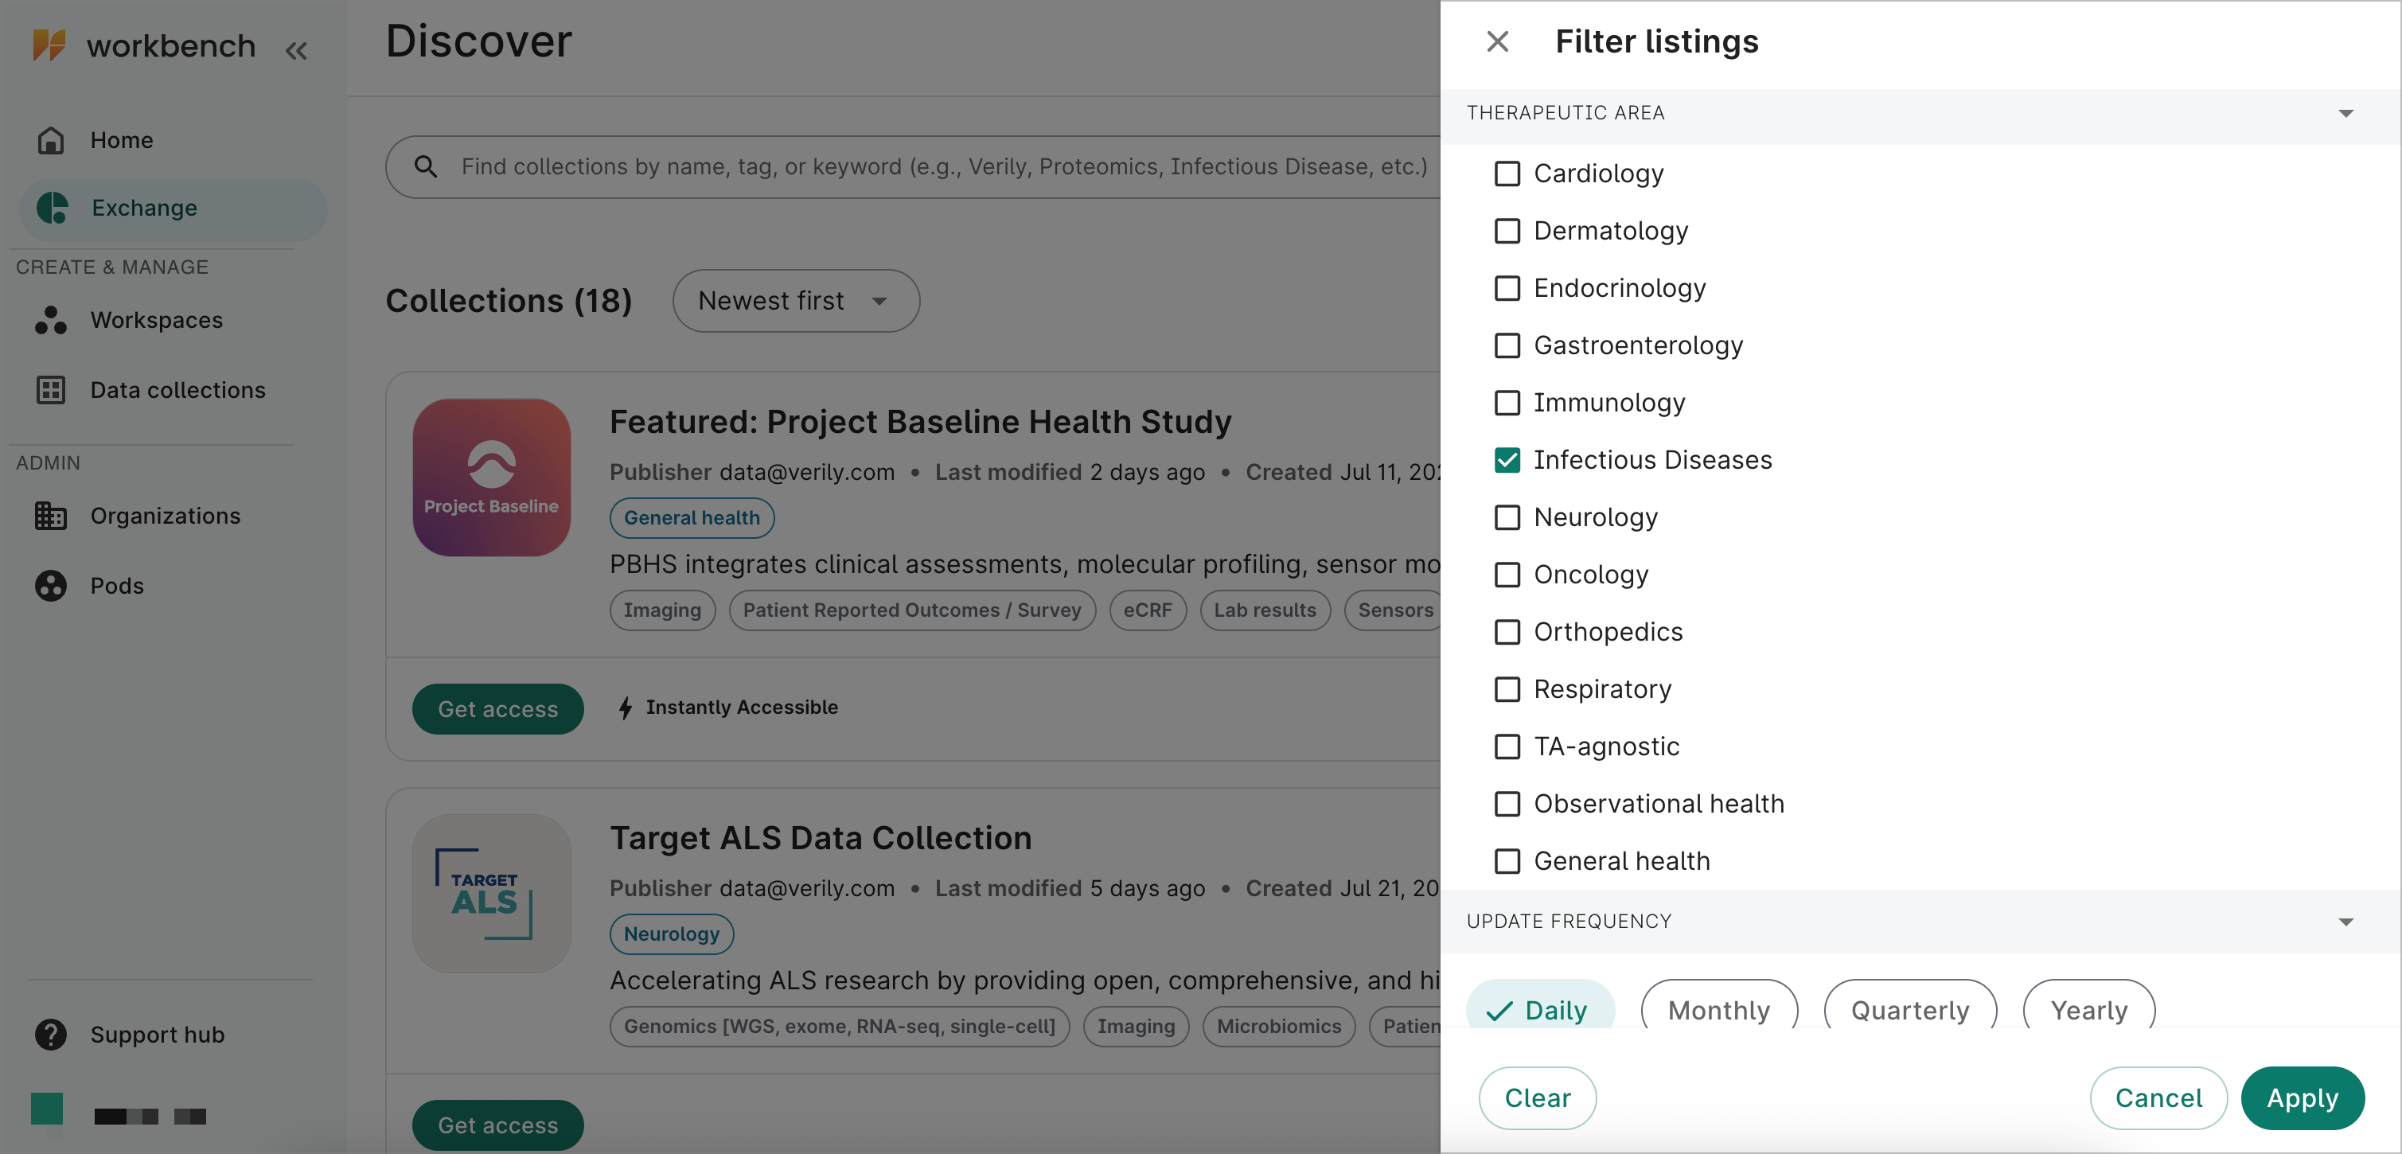Apply the selected filters
This screenshot has height=1154, width=2402.
click(2303, 1098)
